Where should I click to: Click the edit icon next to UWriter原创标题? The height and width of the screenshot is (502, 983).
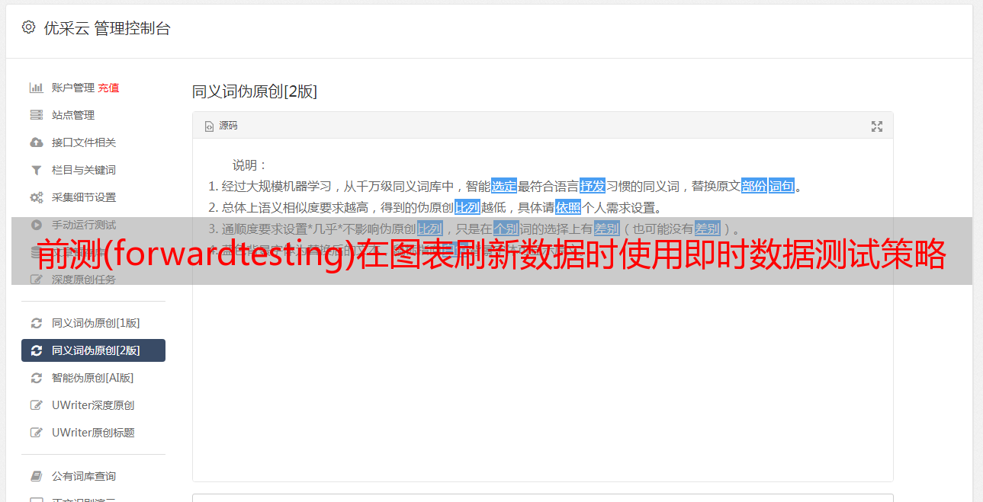pos(36,433)
